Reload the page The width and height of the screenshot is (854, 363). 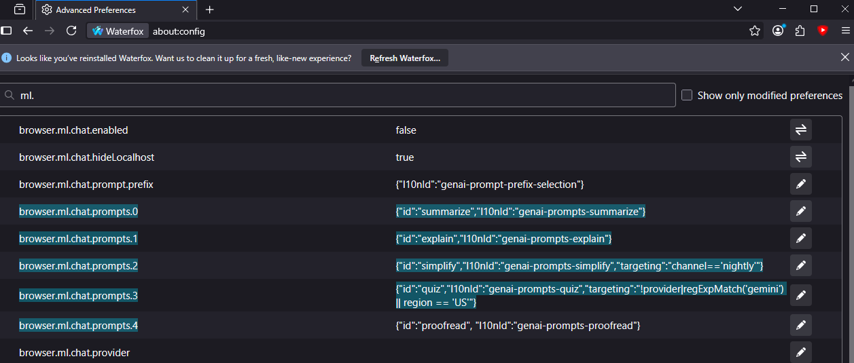tap(71, 31)
